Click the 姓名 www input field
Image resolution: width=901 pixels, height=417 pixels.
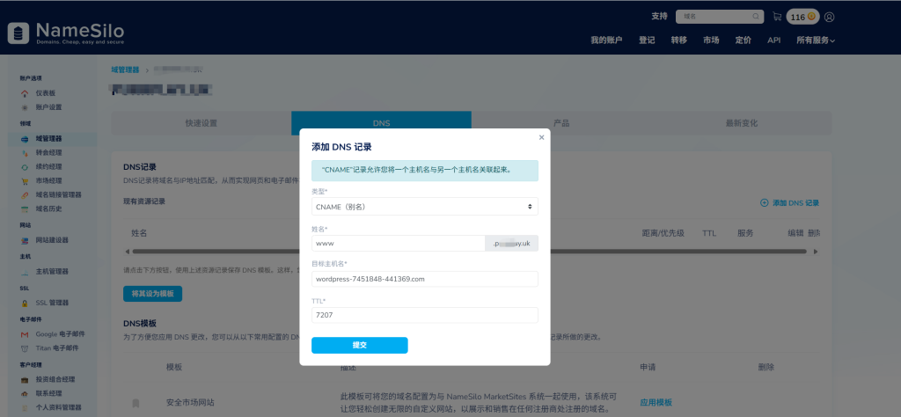pyautogui.click(x=399, y=244)
